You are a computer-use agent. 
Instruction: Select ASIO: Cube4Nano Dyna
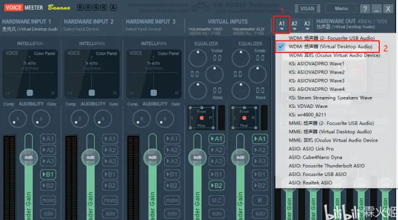pyautogui.click(x=315, y=157)
